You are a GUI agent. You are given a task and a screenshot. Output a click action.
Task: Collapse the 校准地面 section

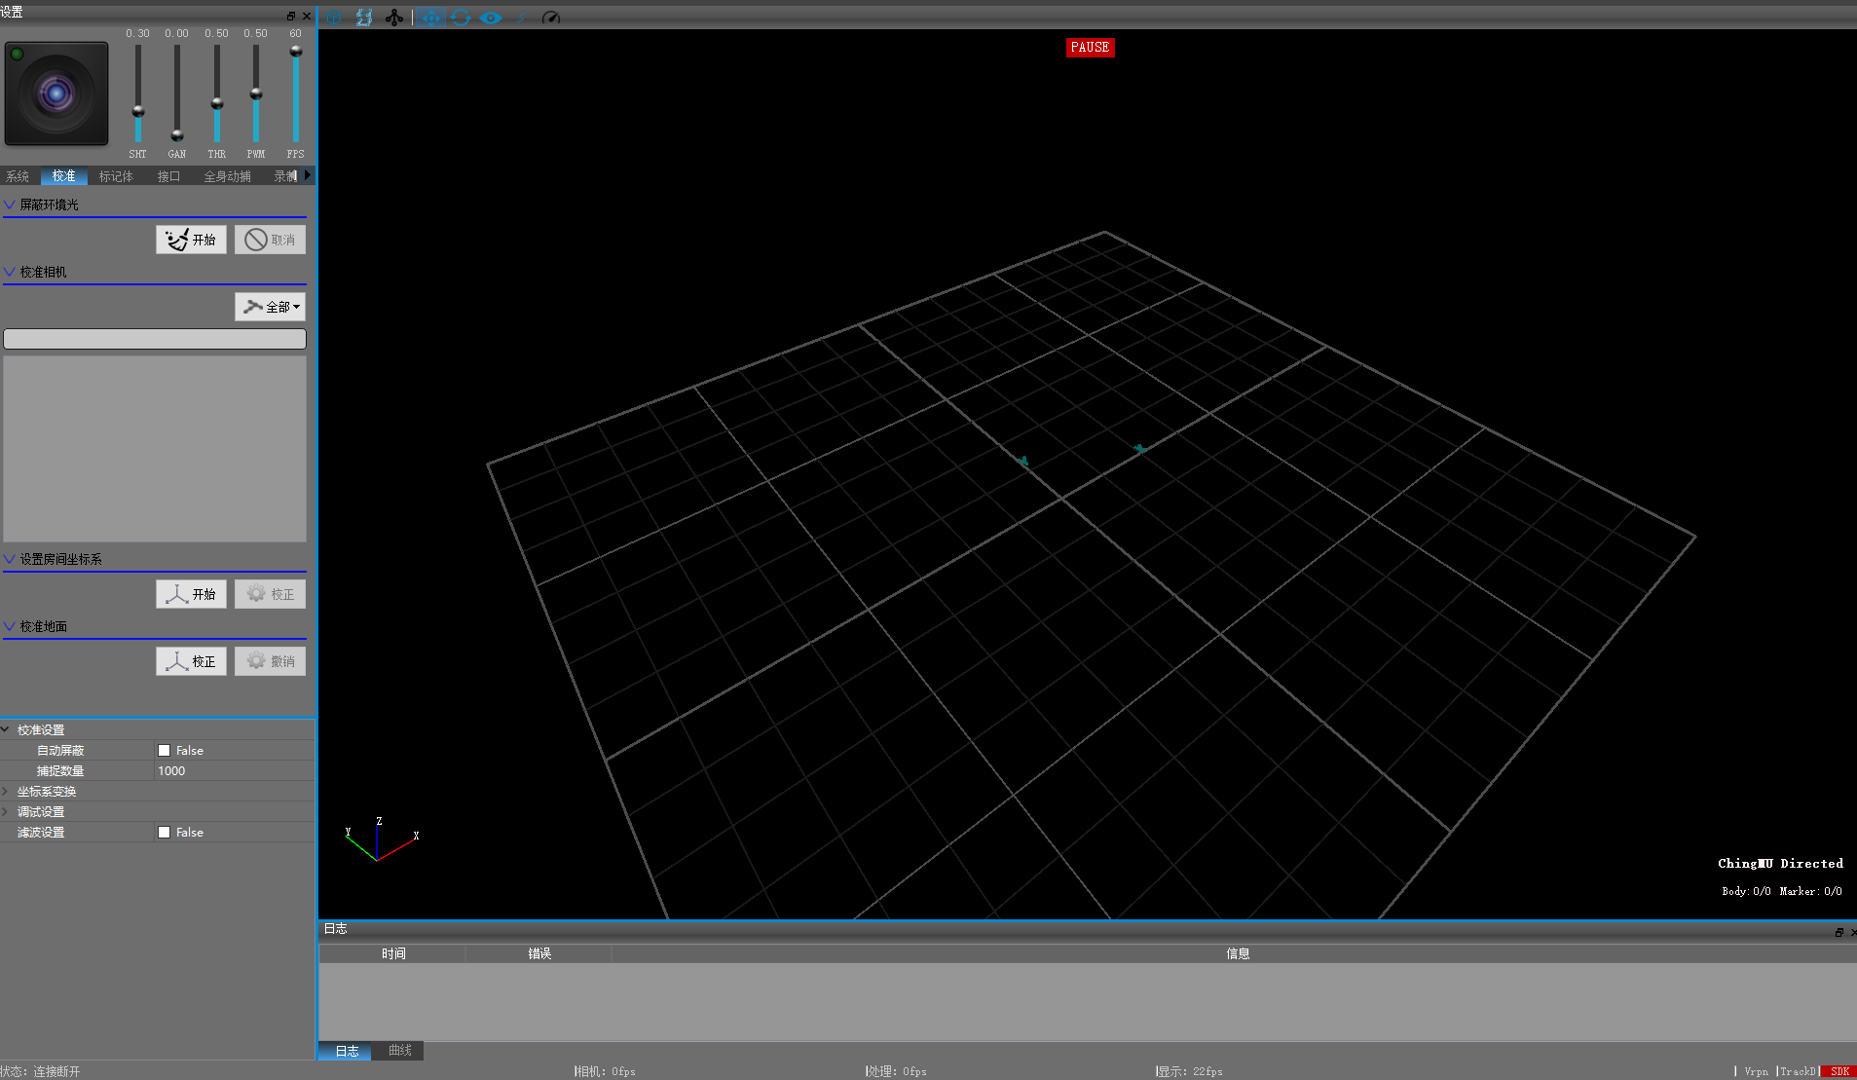click(10, 626)
